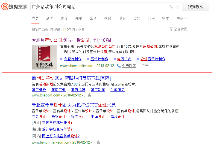This screenshot has height=149, width=214.
Task: Click the phone icon next to 免费呼我
Action: [x=119, y=66]
